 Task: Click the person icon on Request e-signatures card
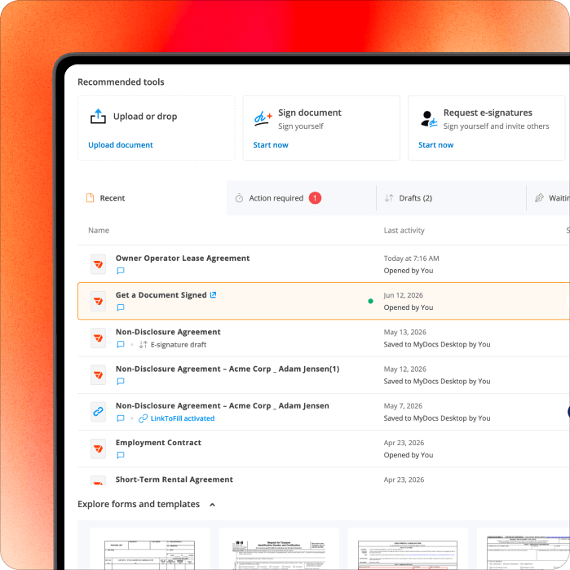click(x=429, y=119)
